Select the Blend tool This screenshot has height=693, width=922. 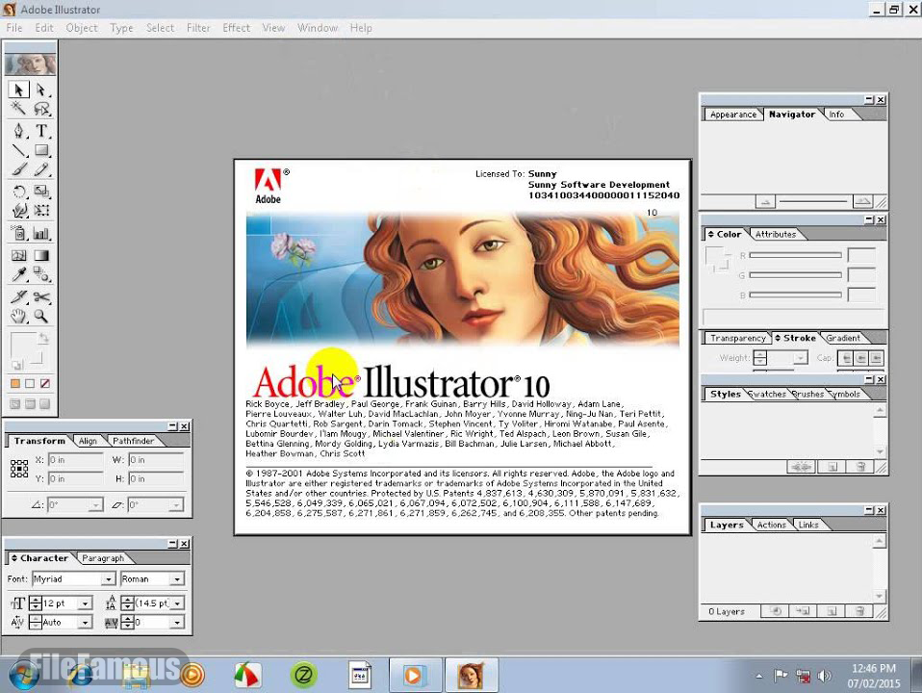pyautogui.click(x=41, y=274)
